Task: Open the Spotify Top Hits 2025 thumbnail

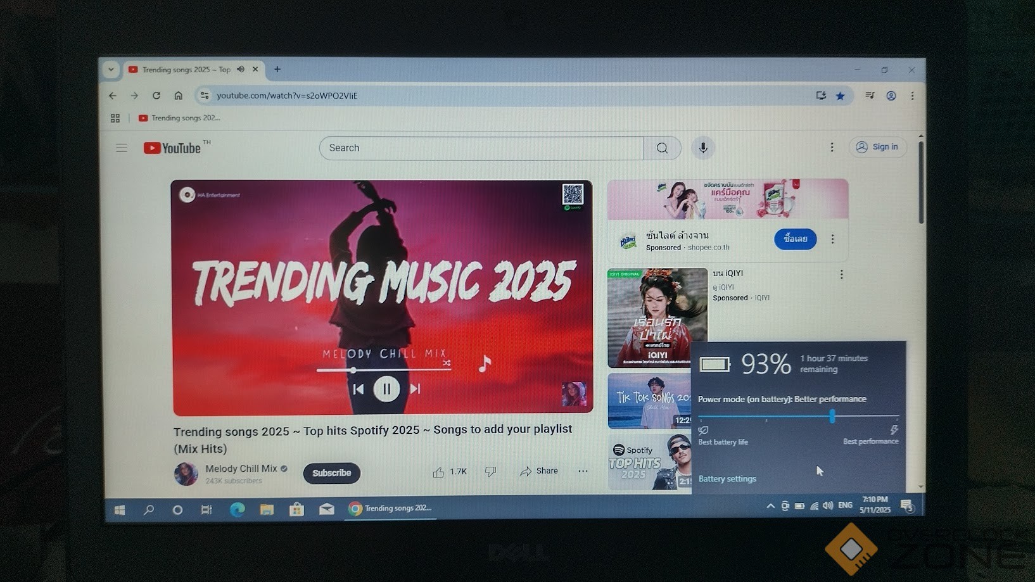Action: click(649, 462)
